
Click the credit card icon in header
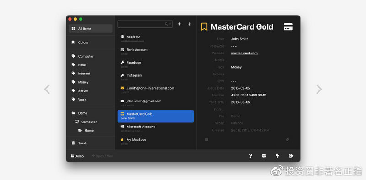pos(288,27)
